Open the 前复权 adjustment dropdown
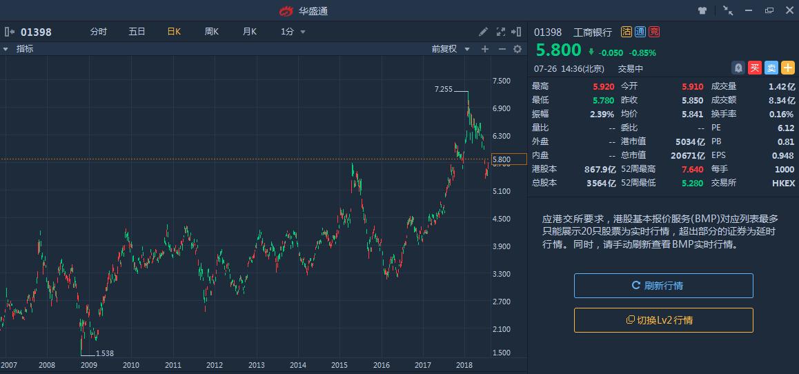The image size is (799, 374). pos(451,49)
